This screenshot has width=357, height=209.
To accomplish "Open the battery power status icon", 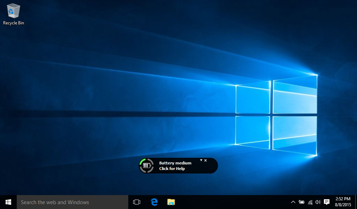I will pos(302,202).
